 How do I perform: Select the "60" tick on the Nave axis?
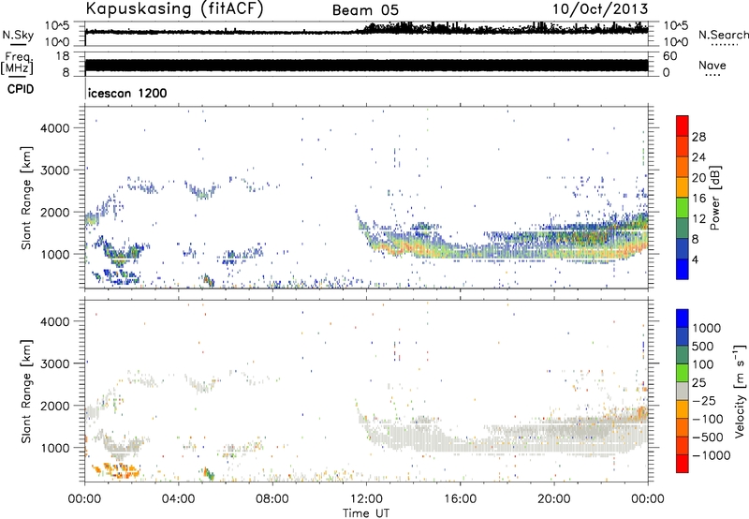(670, 56)
